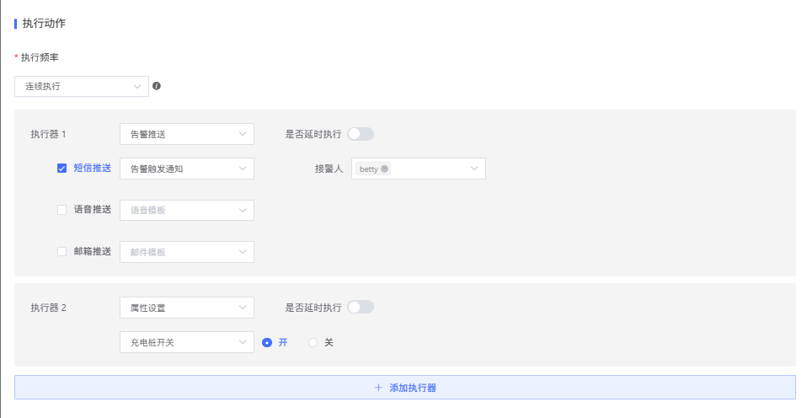Select the 开 radio button
Screen dimensions: 807x418
tap(267, 342)
